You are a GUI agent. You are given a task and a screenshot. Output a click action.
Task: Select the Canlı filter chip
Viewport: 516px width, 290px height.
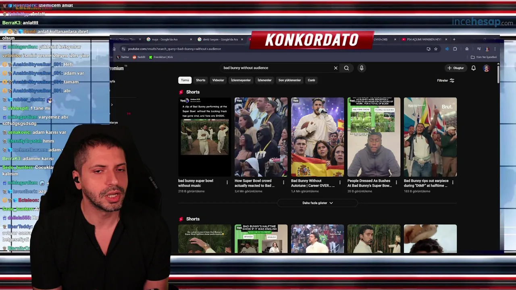[311, 80]
